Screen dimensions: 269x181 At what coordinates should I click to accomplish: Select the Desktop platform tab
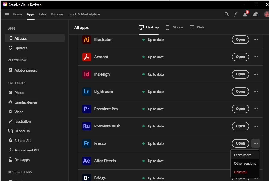tap(149, 27)
